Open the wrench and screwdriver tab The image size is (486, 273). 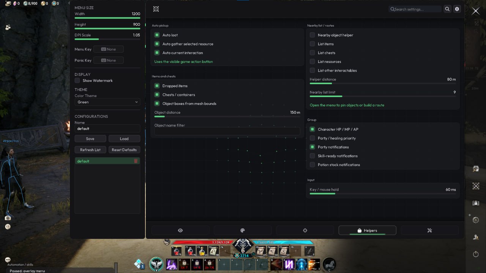(430, 231)
